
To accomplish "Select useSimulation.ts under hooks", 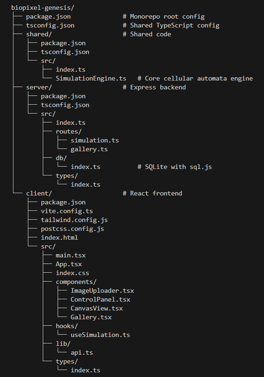I will point(100,335).
